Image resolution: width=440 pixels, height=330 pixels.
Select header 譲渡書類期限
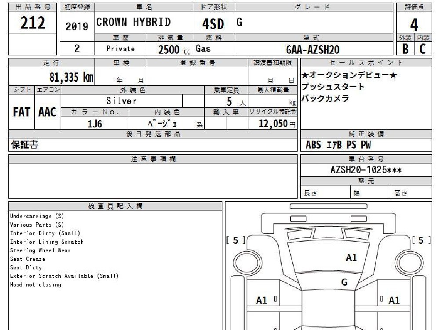[x=273, y=63]
